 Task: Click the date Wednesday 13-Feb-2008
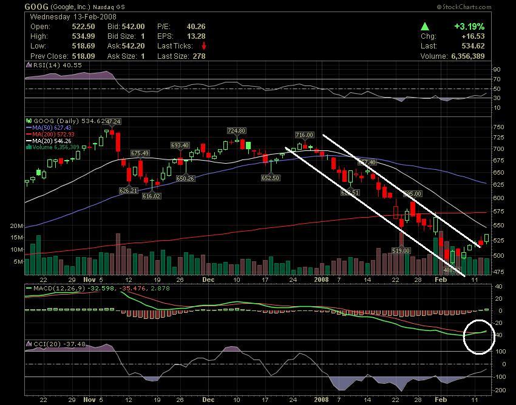[73, 17]
